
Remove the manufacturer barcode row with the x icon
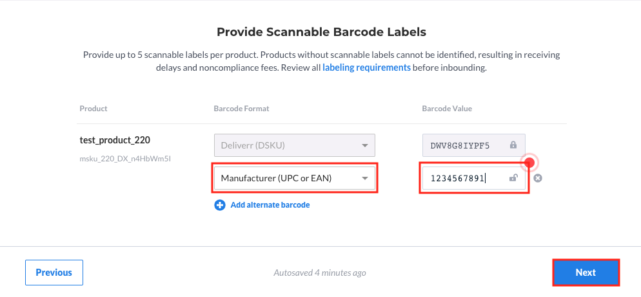pos(538,178)
